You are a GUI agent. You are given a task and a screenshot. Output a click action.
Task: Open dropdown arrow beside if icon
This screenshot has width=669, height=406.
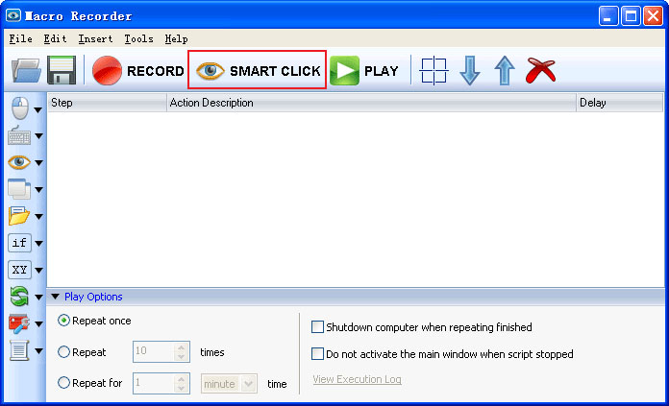[x=38, y=244]
